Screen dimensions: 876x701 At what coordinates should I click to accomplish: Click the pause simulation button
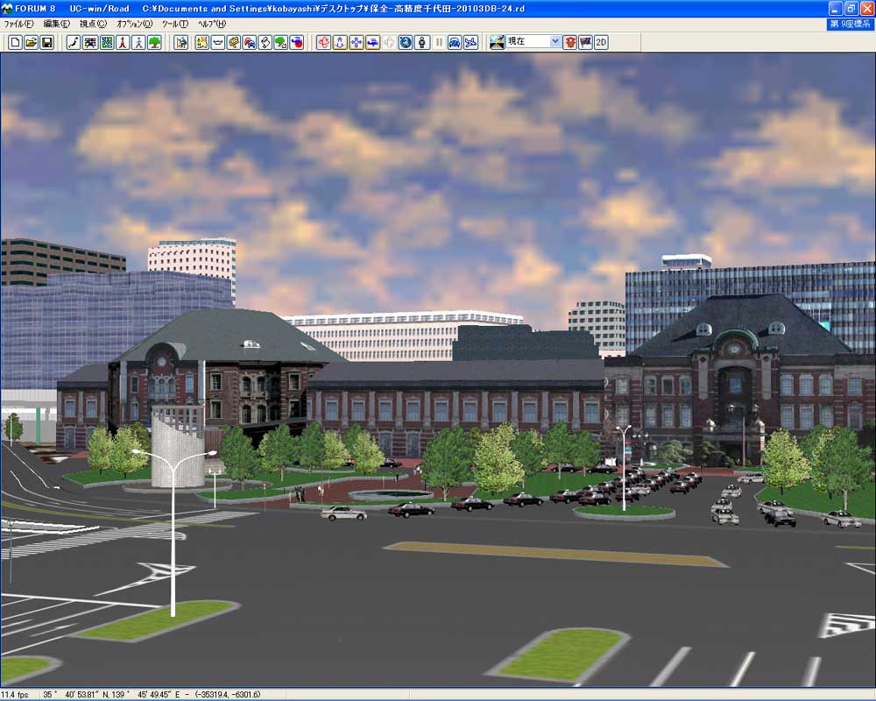(439, 42)
